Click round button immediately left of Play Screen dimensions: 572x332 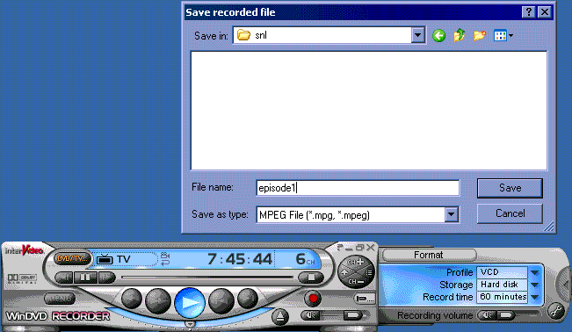tap(158, 301)
